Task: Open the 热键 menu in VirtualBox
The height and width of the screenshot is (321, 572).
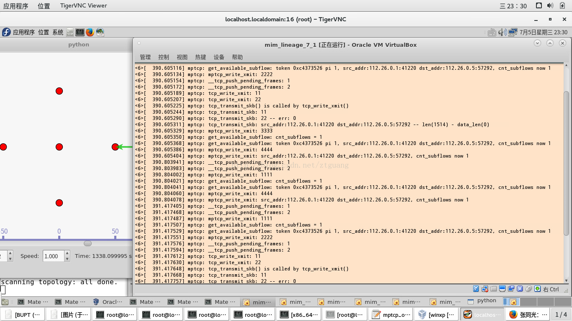Action: [x=201, y=57]
